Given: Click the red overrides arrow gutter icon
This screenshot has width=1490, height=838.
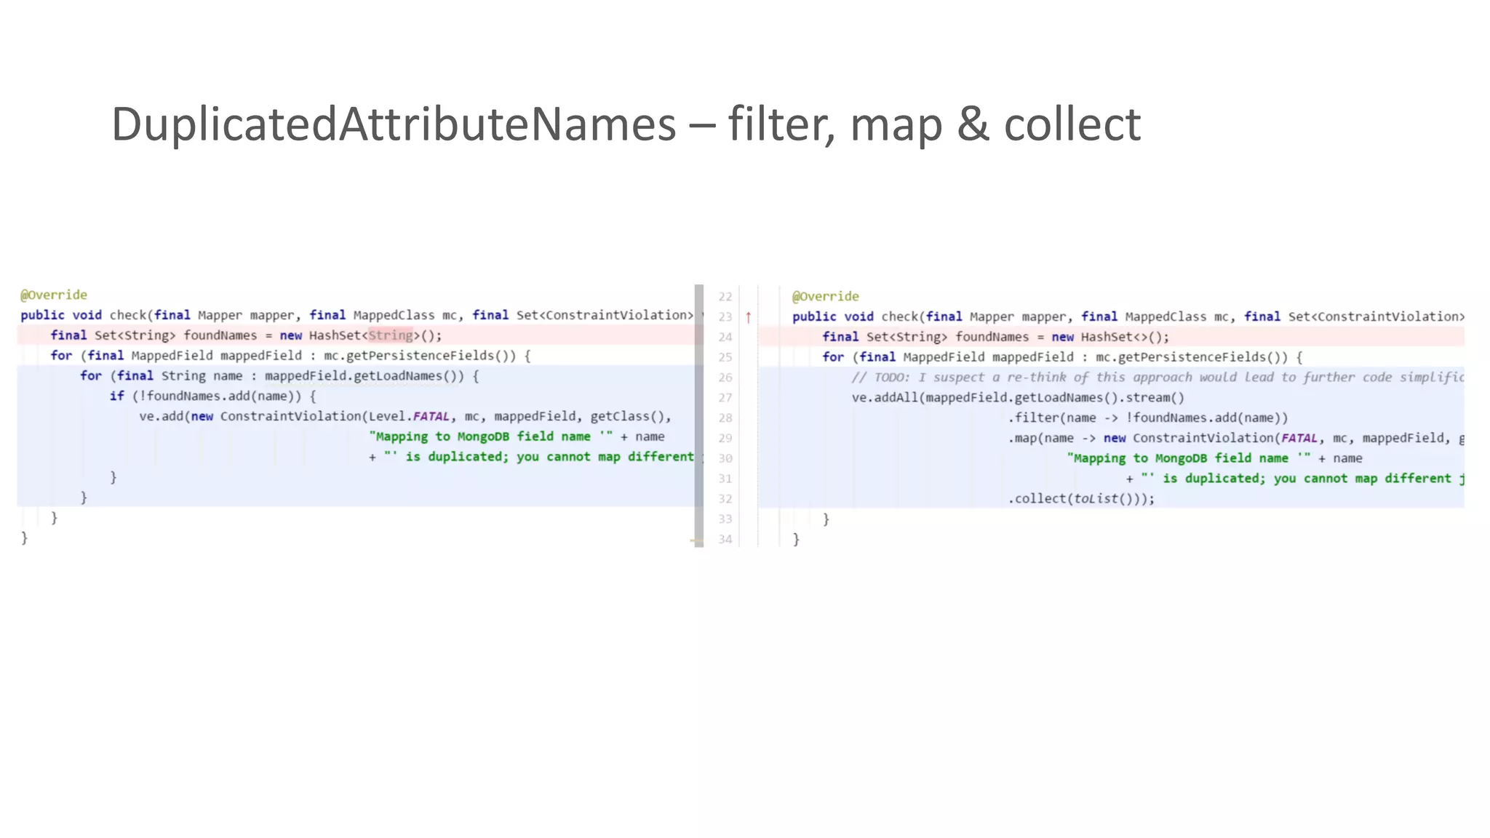Looking at the screenshot, I should pos(748,317).
